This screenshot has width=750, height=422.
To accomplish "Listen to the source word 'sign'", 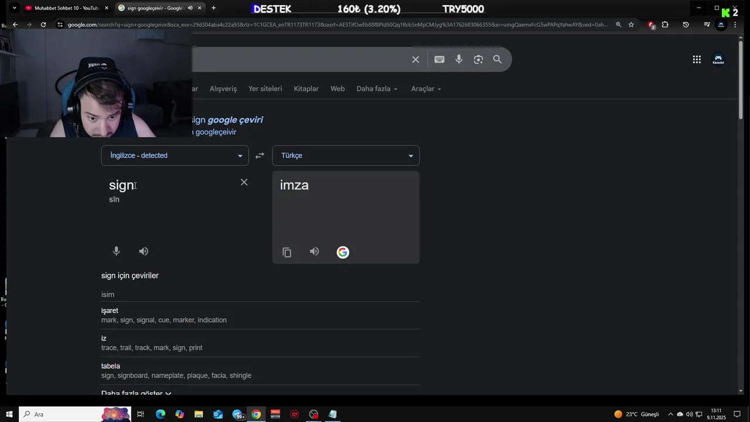I will pos(144,251).
